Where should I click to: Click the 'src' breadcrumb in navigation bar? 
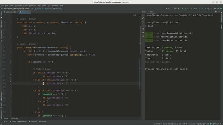(x=32, y=9)
